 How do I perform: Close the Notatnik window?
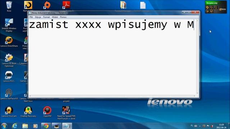tap(195, 13)
